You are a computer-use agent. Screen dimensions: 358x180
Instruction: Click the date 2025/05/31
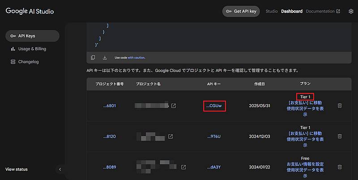[x=260, y=106]
